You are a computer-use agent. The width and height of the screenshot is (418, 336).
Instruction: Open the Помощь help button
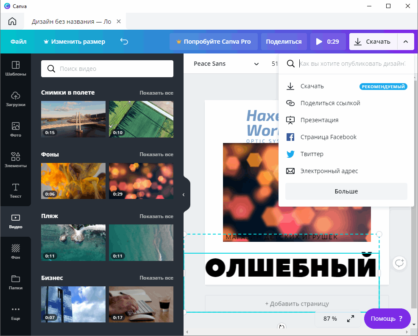coord(387,319)
